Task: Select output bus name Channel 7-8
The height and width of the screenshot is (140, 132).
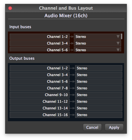Action: pos(40,88)
